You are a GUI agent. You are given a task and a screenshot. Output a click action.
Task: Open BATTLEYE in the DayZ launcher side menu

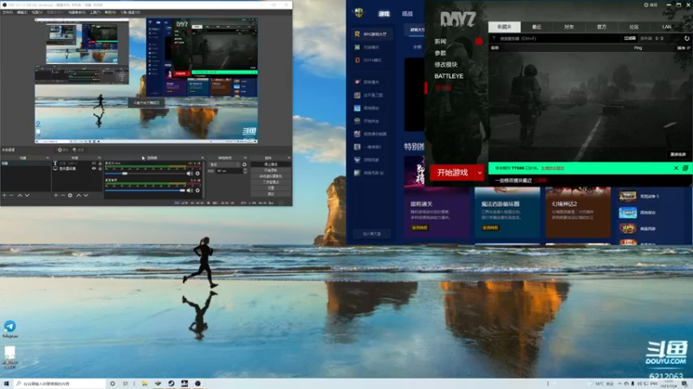click(x=449, y=76)
